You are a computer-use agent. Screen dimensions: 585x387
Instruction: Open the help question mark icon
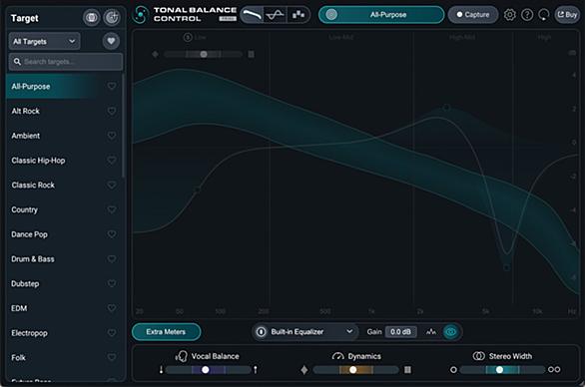527,15
